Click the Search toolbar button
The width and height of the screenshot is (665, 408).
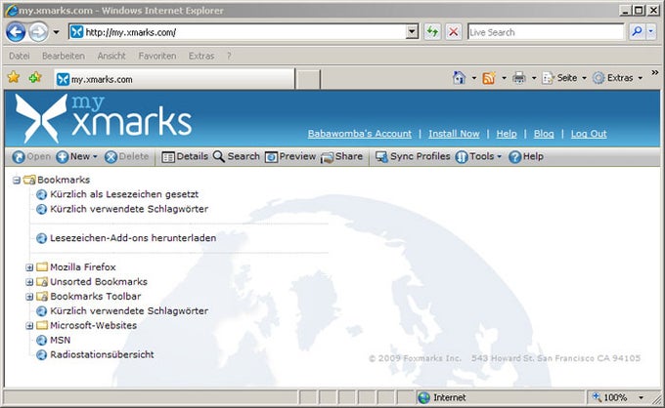[x=237, y=156]
